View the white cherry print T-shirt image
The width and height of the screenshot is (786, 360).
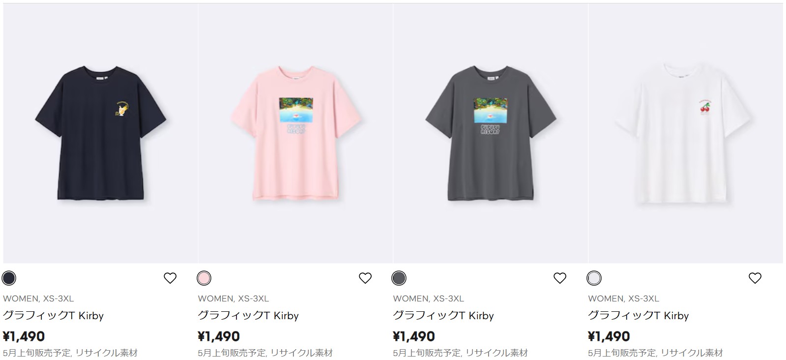coord(685,133)
